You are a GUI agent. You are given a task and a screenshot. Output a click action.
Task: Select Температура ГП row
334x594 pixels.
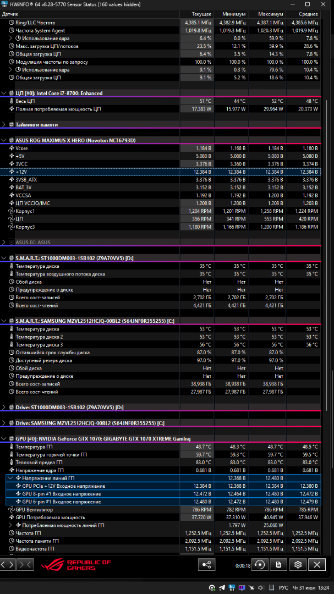160,447
